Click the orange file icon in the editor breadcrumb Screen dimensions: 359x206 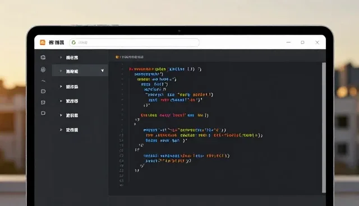[117, 57]
